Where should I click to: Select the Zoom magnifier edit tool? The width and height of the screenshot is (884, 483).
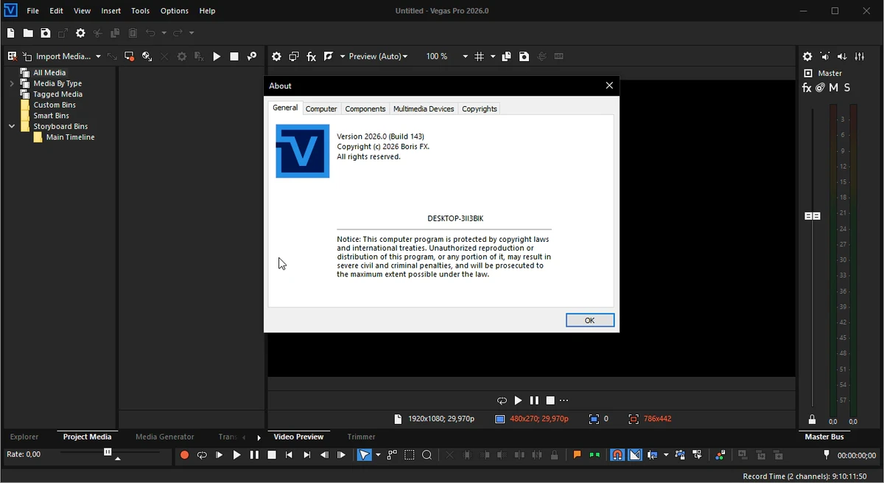click(427, 456)
